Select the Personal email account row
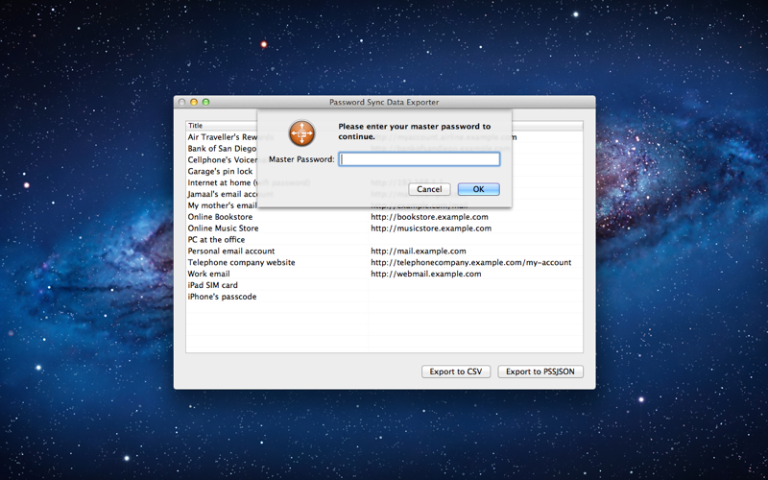768x480 pixels. [384, 251]
